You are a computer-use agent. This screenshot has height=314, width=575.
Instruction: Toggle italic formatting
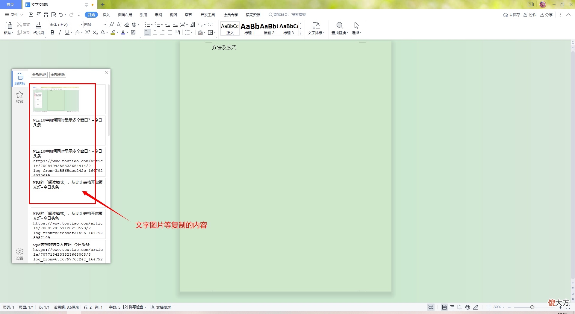(60, 32)
